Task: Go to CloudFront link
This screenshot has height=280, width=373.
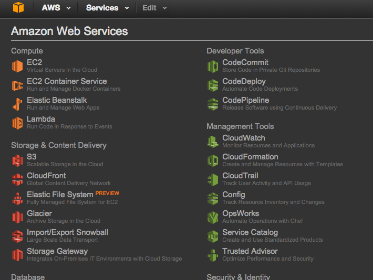Action: pyautogui.click(x=46, y=176)
